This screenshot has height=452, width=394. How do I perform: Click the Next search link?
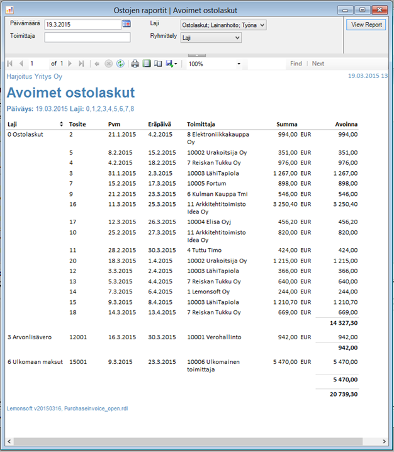click(318, 64)
